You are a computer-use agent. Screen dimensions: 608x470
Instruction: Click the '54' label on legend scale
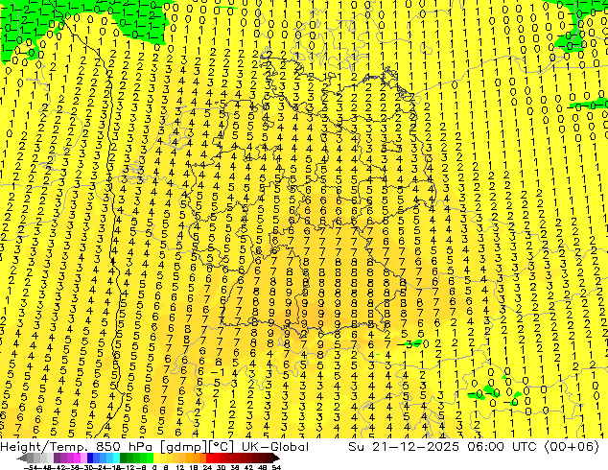point(277,467)
